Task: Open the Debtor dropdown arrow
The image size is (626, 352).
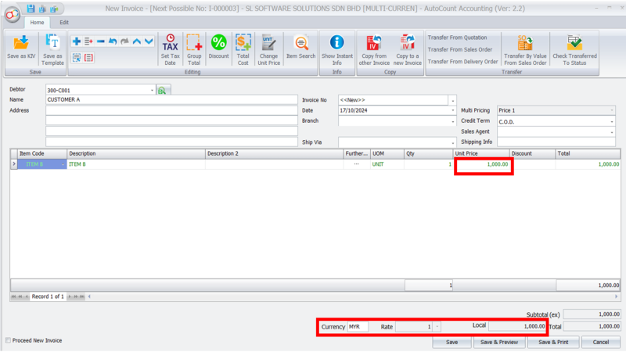Action: [x=152, y=91]
